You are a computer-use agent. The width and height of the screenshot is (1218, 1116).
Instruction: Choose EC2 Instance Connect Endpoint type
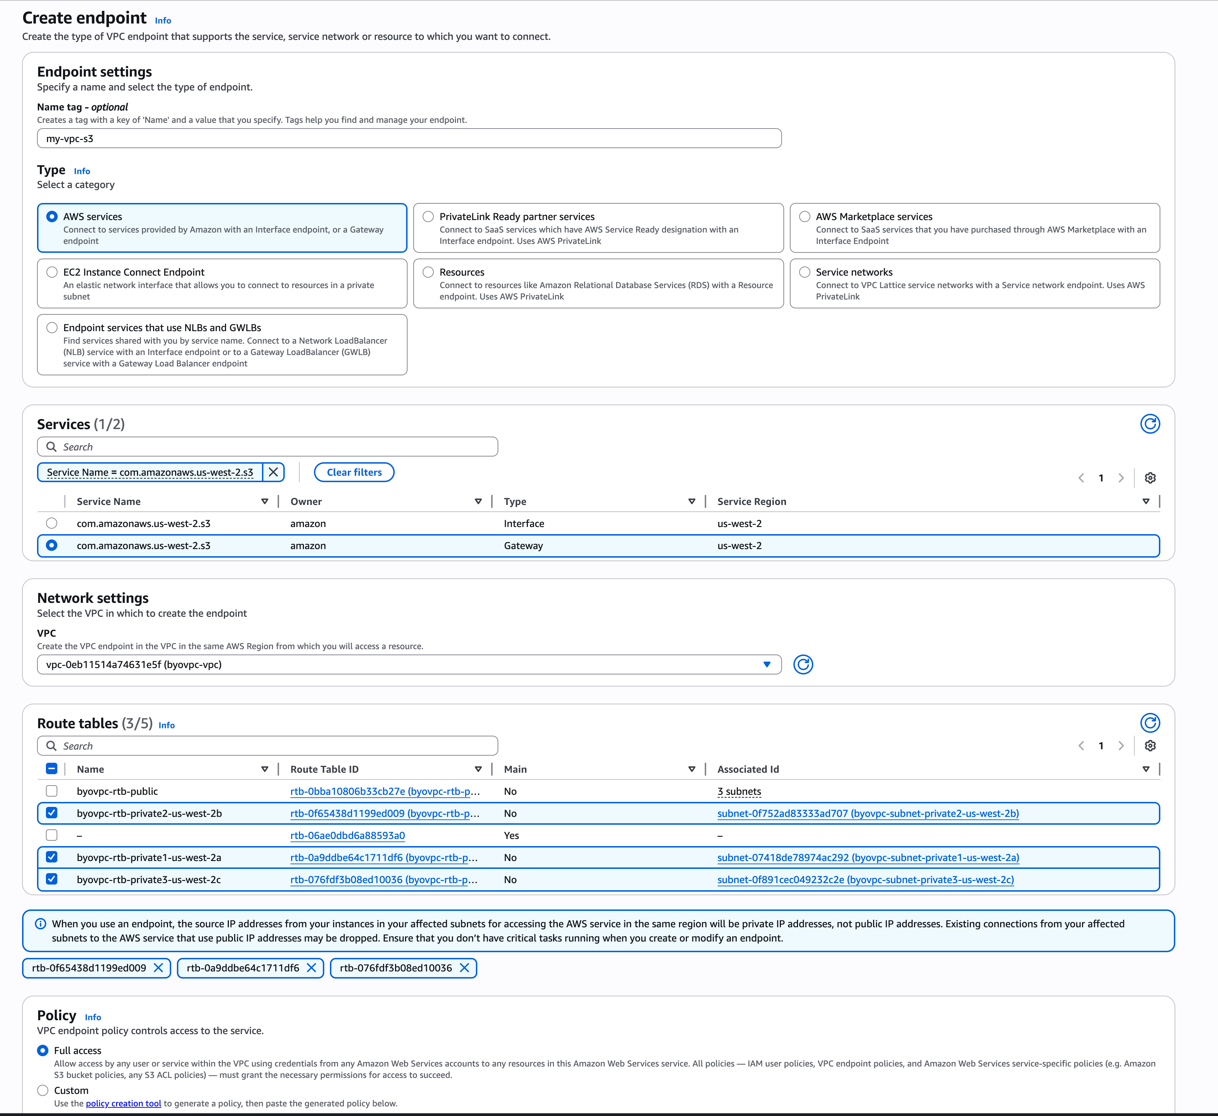(x=52, y=272)
